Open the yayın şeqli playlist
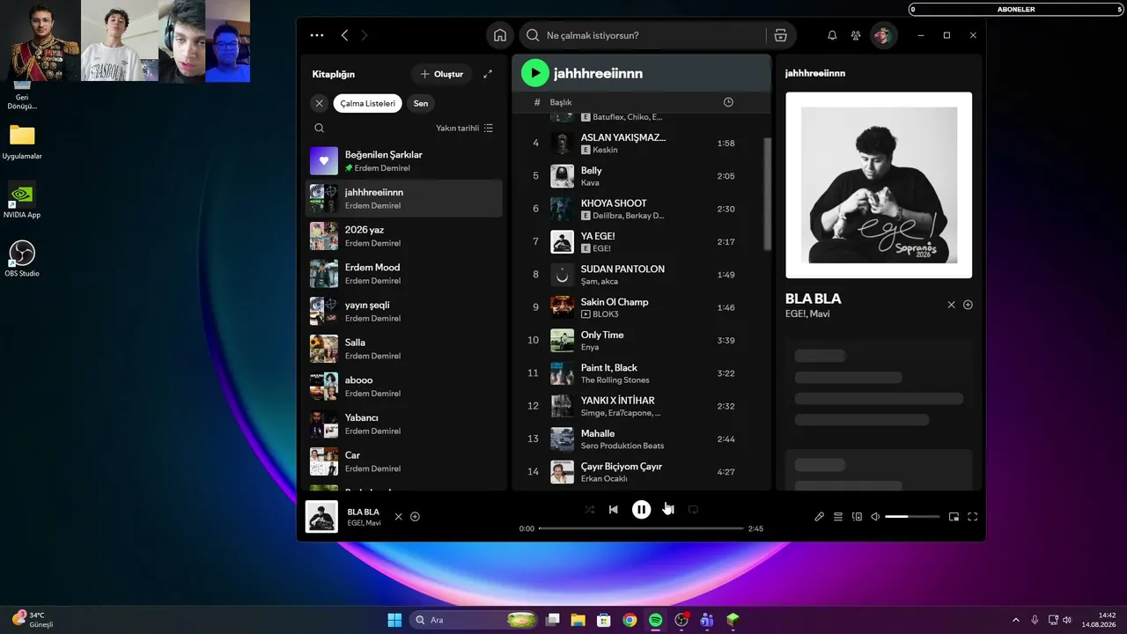This screenshot has height=634, width=1127. [403, 311]
